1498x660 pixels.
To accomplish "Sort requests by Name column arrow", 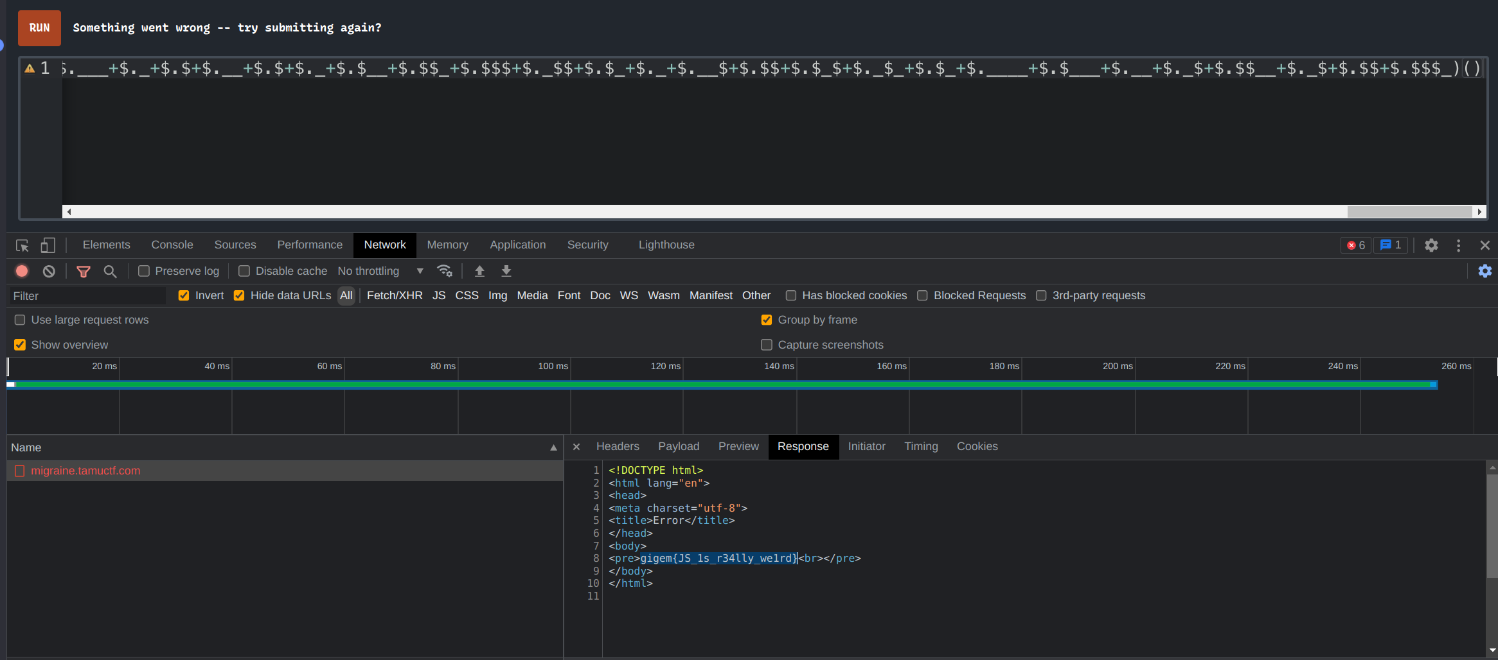I will tap(553, 447).
